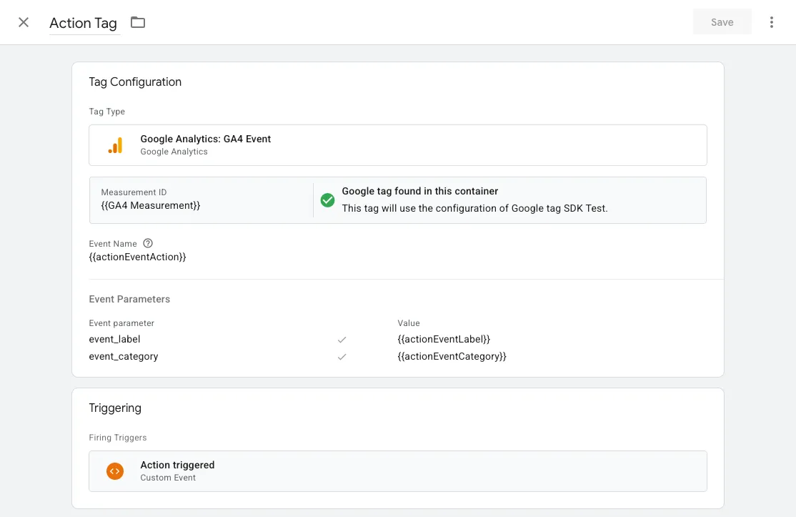Click the {{actionEventCategory}} value

[x=452, y=357]
